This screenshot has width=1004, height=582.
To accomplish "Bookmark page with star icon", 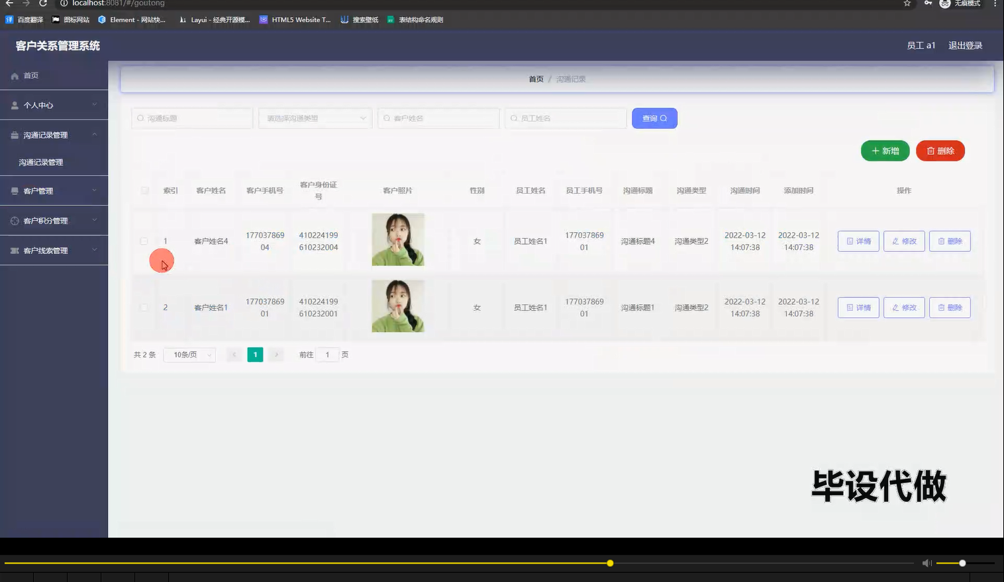I will click(x=907, y=3).
